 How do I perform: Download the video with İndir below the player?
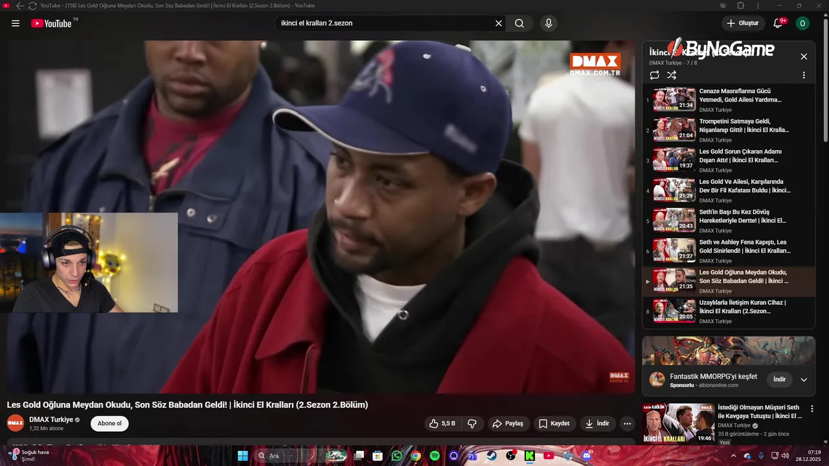[x=597, y=424]
